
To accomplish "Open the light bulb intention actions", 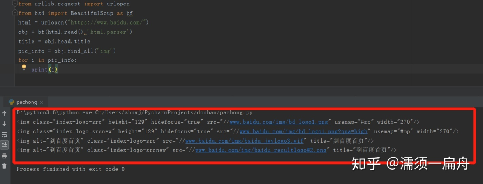I will click(24, 68).
